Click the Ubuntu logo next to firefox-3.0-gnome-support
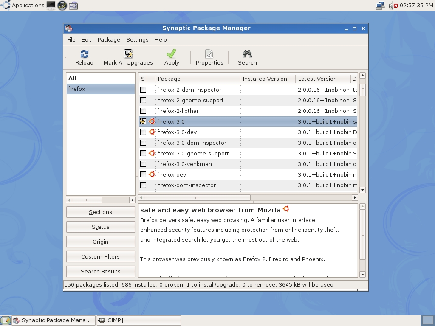This screenshot has width=435, height=326. (x=152, y=153)
